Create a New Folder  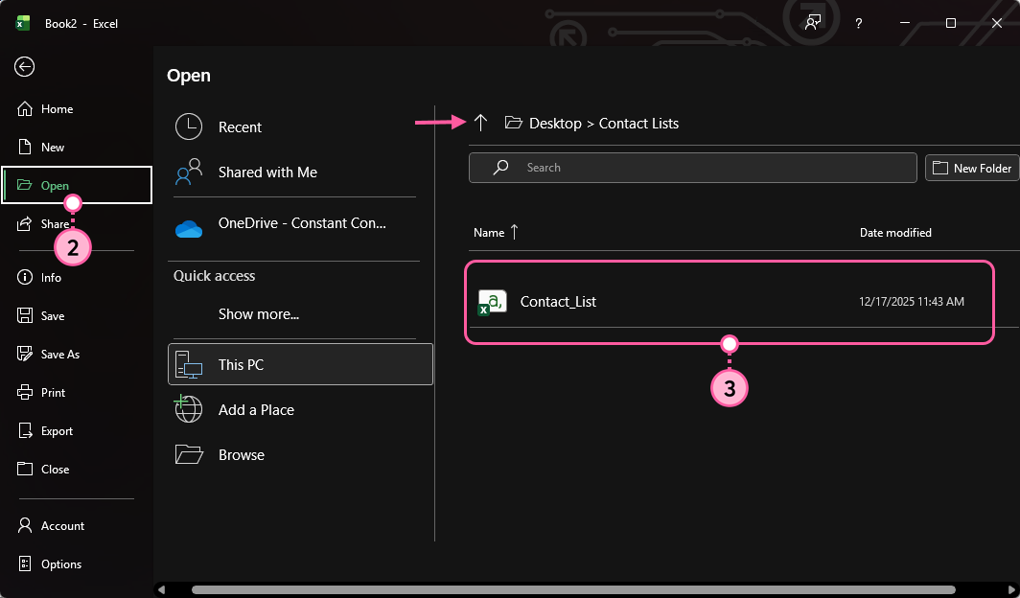click(972, 168)
